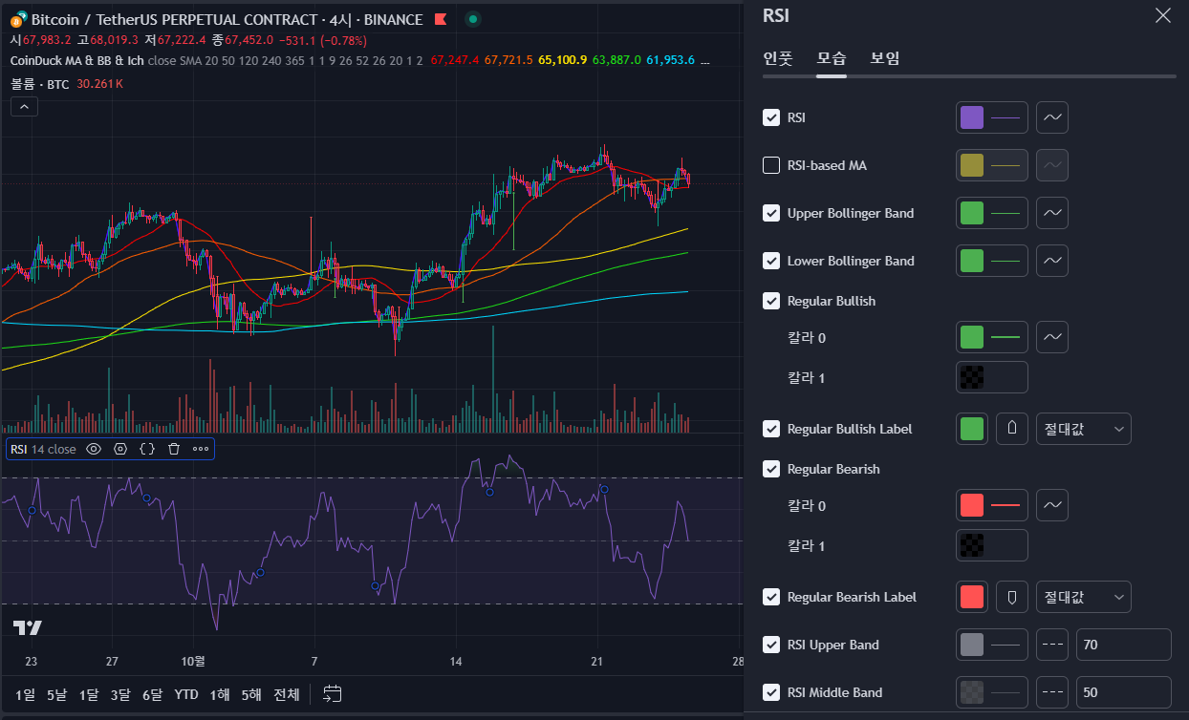The height and width of the screenshot is (720, 1189).
Task: Toggle the Regular Bearish Label checkbox
Action: 771,597
